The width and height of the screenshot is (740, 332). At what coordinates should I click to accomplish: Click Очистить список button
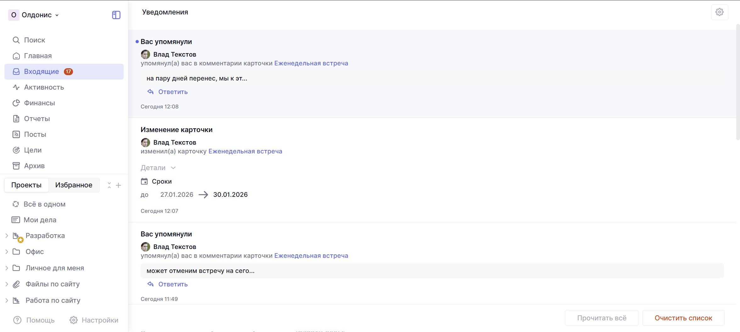[x=683, y=318]
